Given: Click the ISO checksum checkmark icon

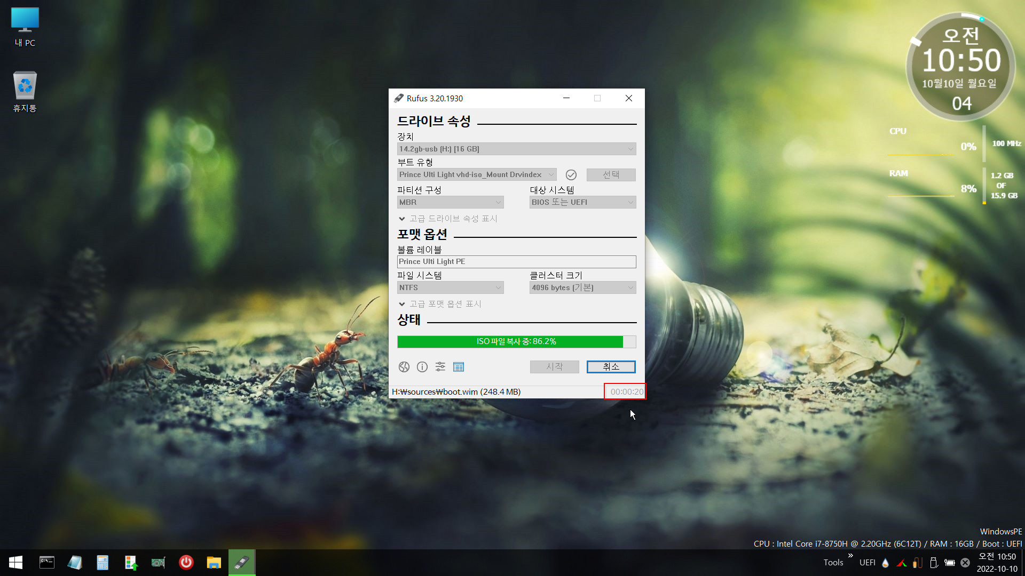Looking at the screenshot, I should pos(571,175).
